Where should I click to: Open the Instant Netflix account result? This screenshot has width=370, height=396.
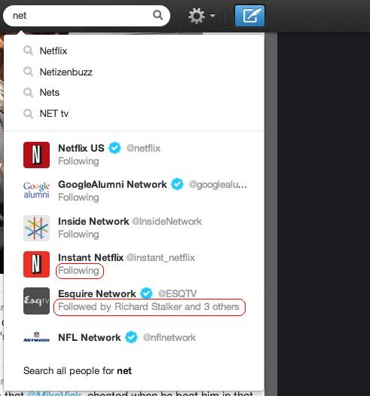pos(134,264)
